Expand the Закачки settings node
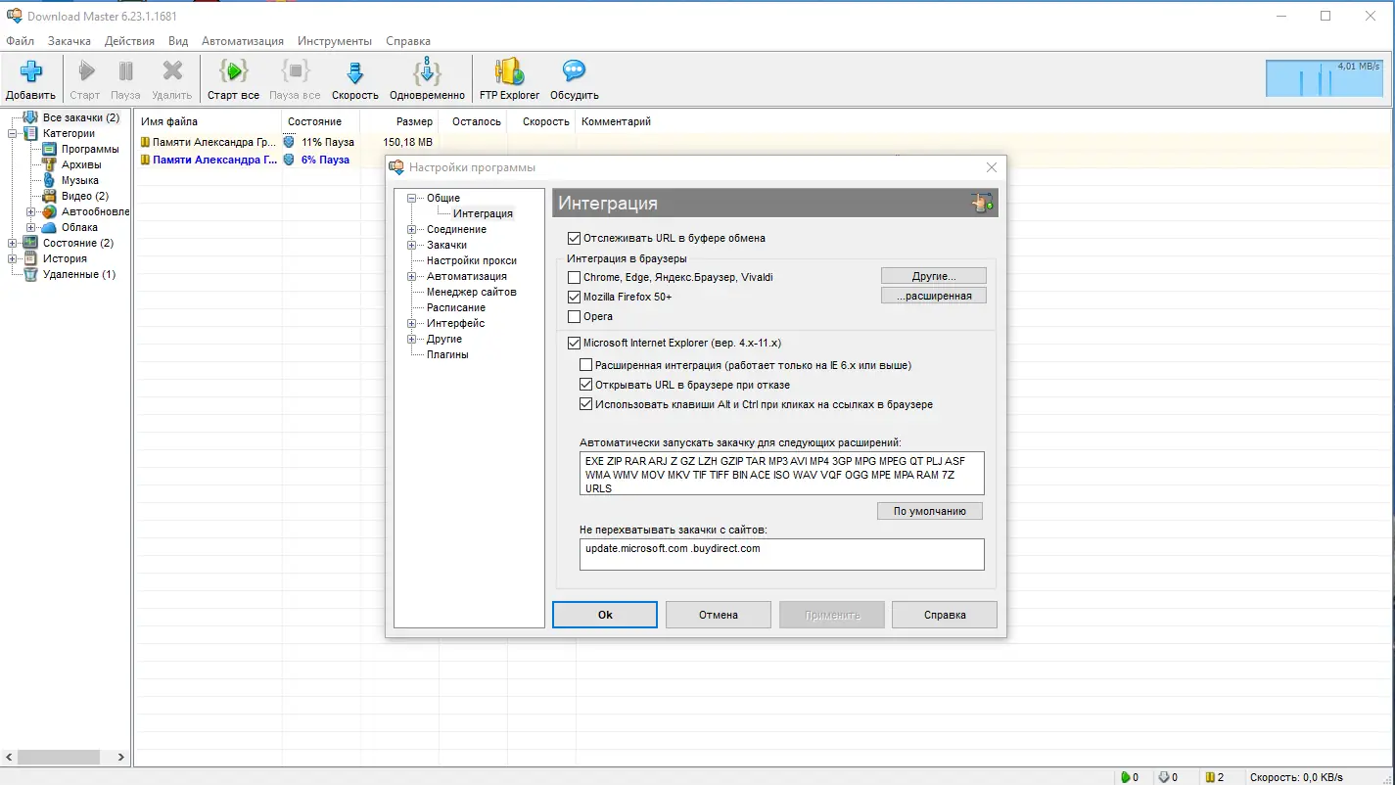1395x785 pixels. point(412,245)
